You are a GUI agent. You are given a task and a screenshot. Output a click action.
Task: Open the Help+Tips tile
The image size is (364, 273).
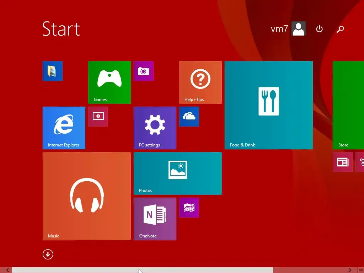(200, 82)
